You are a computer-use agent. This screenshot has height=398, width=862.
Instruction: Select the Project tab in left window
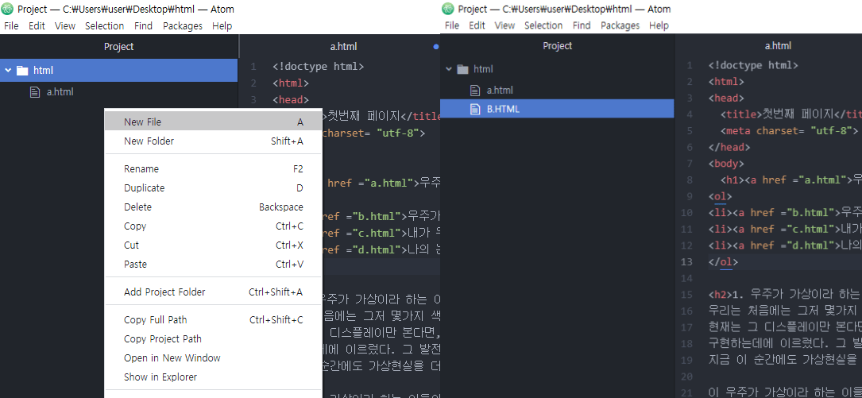[118, 47]
